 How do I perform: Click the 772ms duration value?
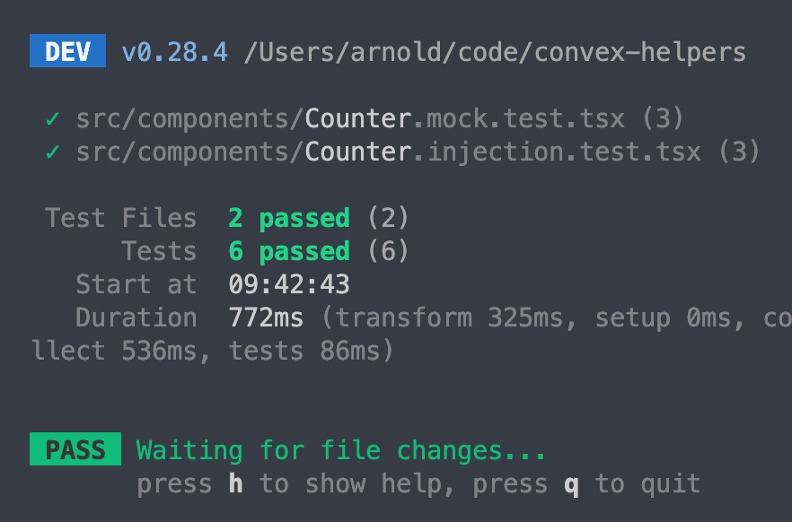(x=266, y=318)
